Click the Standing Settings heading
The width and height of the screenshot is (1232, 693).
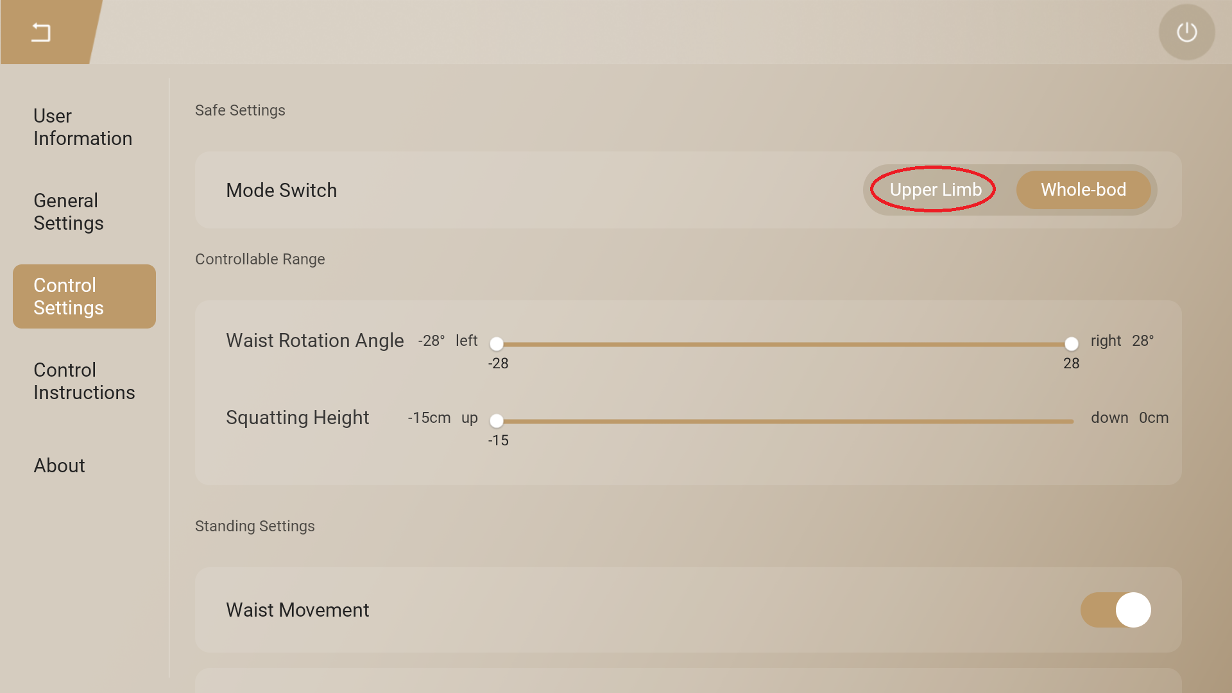coord(255,526)
